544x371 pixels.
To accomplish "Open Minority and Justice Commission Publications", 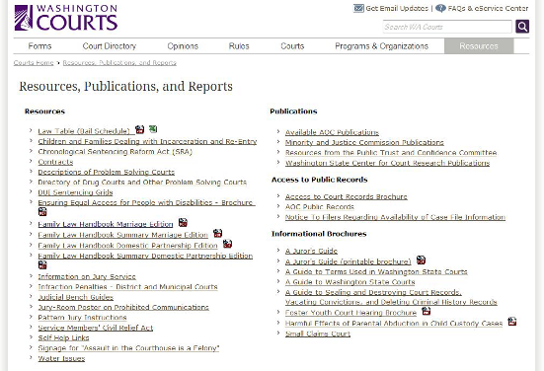I will tap(364, 142).
